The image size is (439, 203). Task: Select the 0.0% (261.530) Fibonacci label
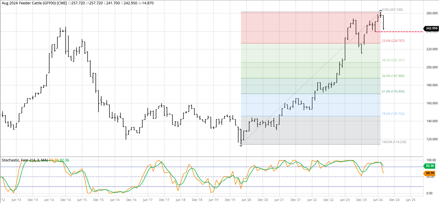[392, 10]
